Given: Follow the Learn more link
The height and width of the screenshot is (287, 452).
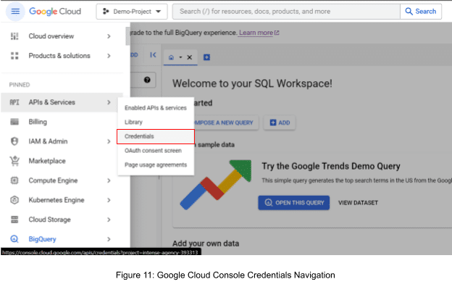Looking at the screenshot, I should [x=259, y=33].
